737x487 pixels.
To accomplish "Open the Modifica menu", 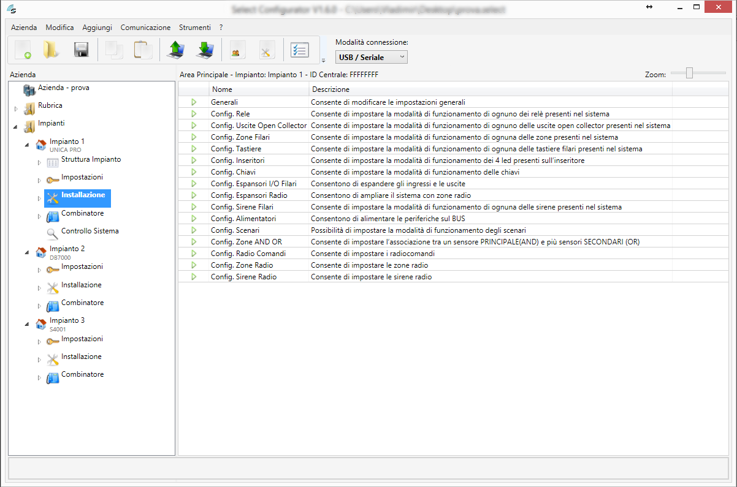I will pos(59,28).
